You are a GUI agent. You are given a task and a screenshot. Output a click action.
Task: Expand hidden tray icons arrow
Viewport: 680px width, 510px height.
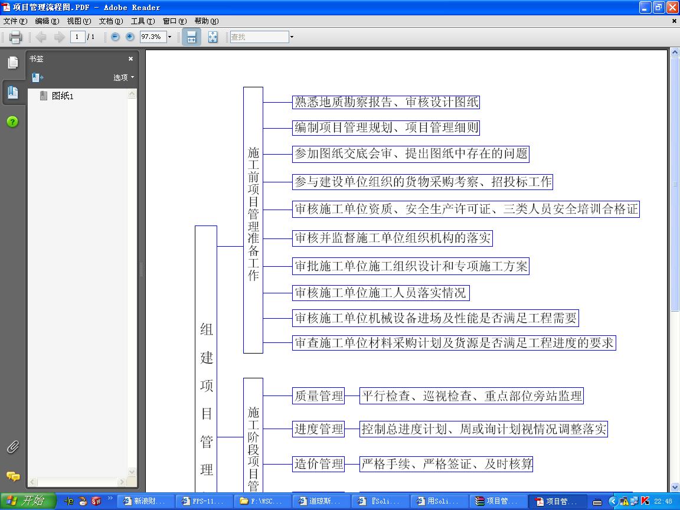[613, 501]
